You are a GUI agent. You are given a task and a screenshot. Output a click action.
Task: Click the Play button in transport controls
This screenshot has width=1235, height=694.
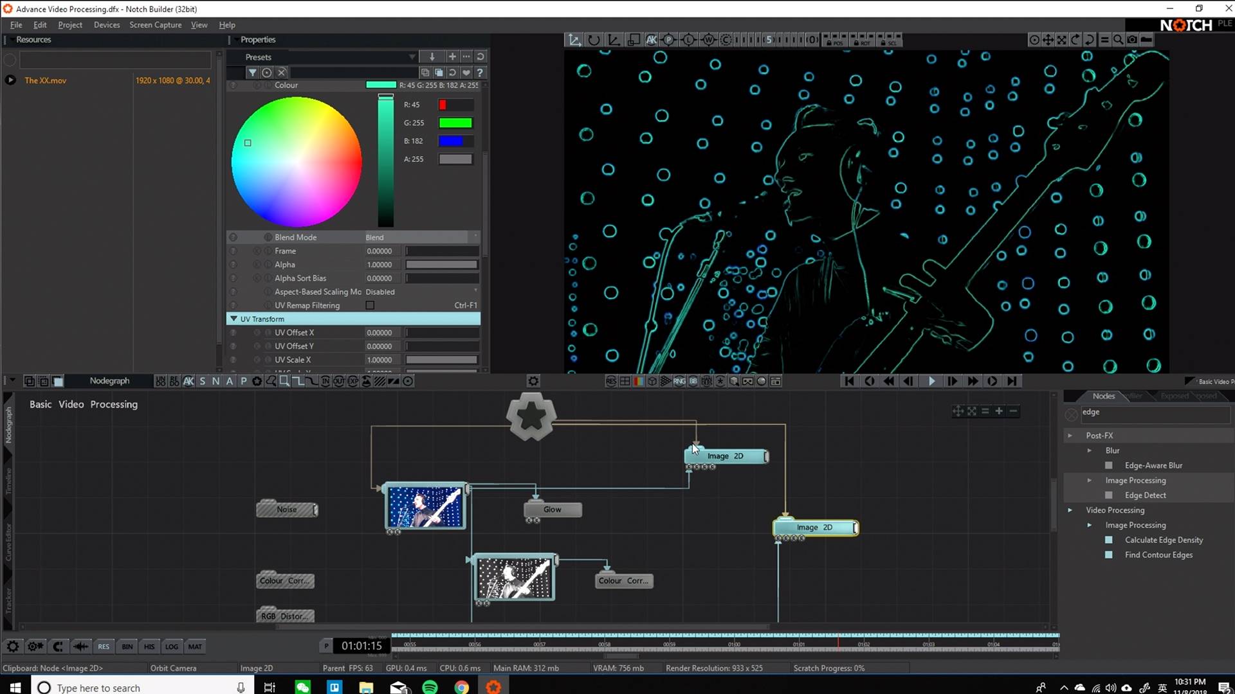pos(931,381)
